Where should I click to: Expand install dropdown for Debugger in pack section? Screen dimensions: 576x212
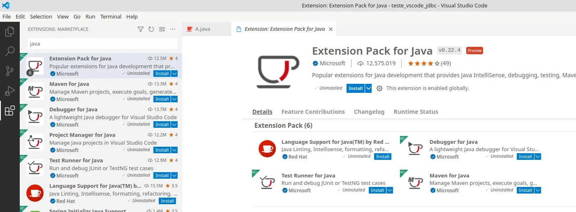pyautogui.click(x=538, y=157)
